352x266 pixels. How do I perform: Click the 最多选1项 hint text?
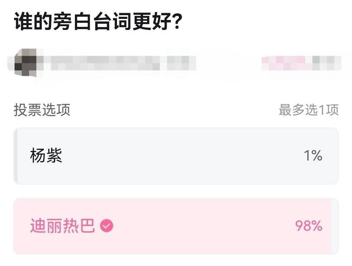click(x=309, y=110)
